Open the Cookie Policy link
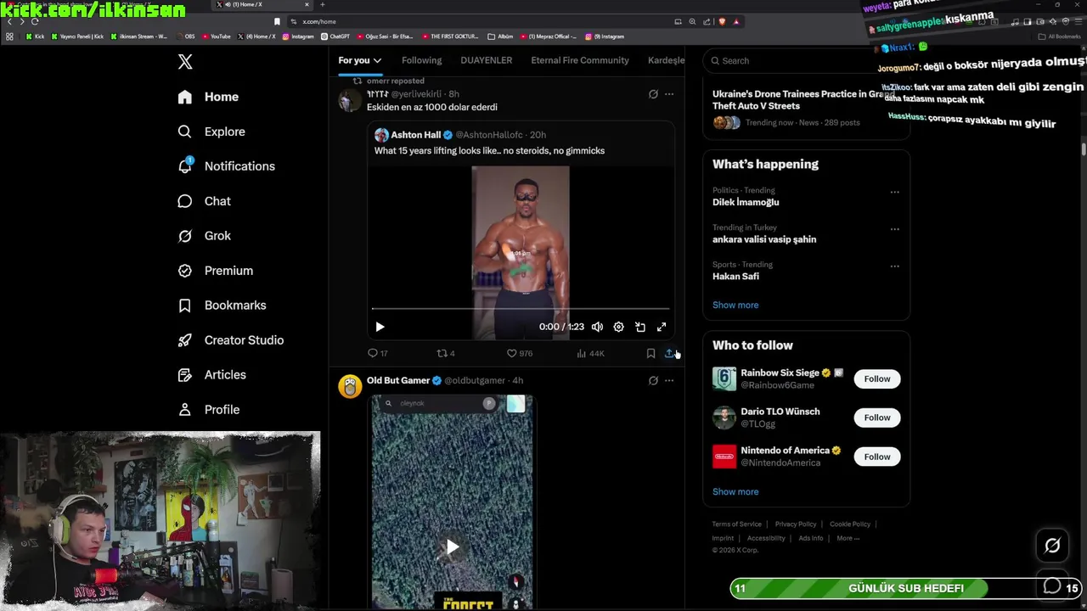Image resolution: width=1087 pixels, height=611 pixels. click(850, 524)
